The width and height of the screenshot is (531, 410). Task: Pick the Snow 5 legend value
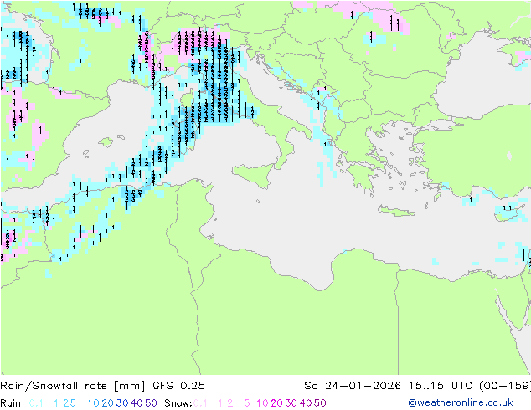pyautogui.click(x=246, y=403)
